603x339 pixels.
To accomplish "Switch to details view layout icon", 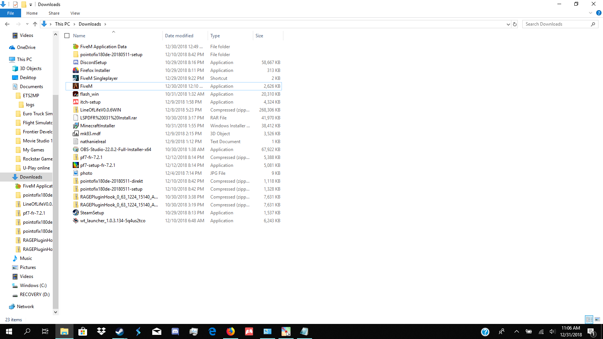I will [589, 319].
